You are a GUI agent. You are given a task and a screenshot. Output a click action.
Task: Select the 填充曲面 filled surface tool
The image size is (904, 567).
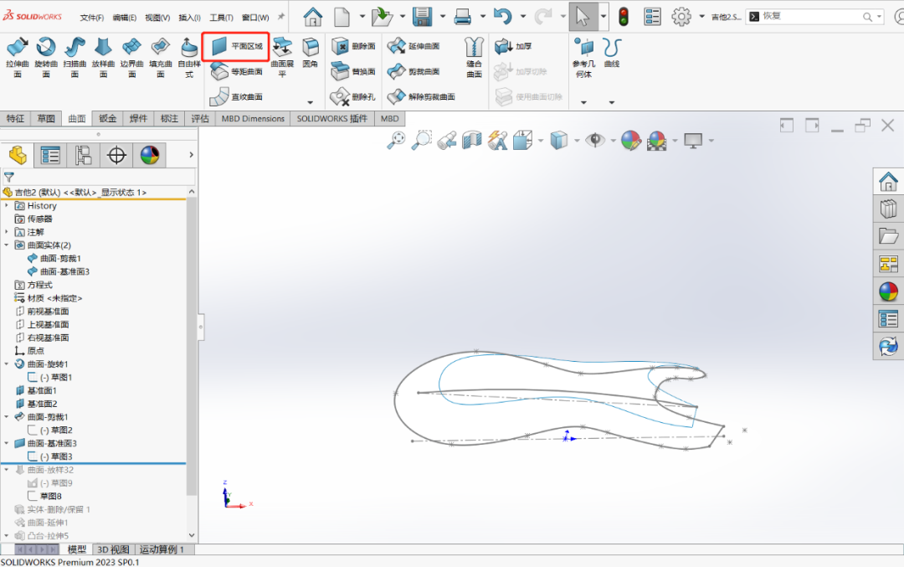[x=160, y=57]
